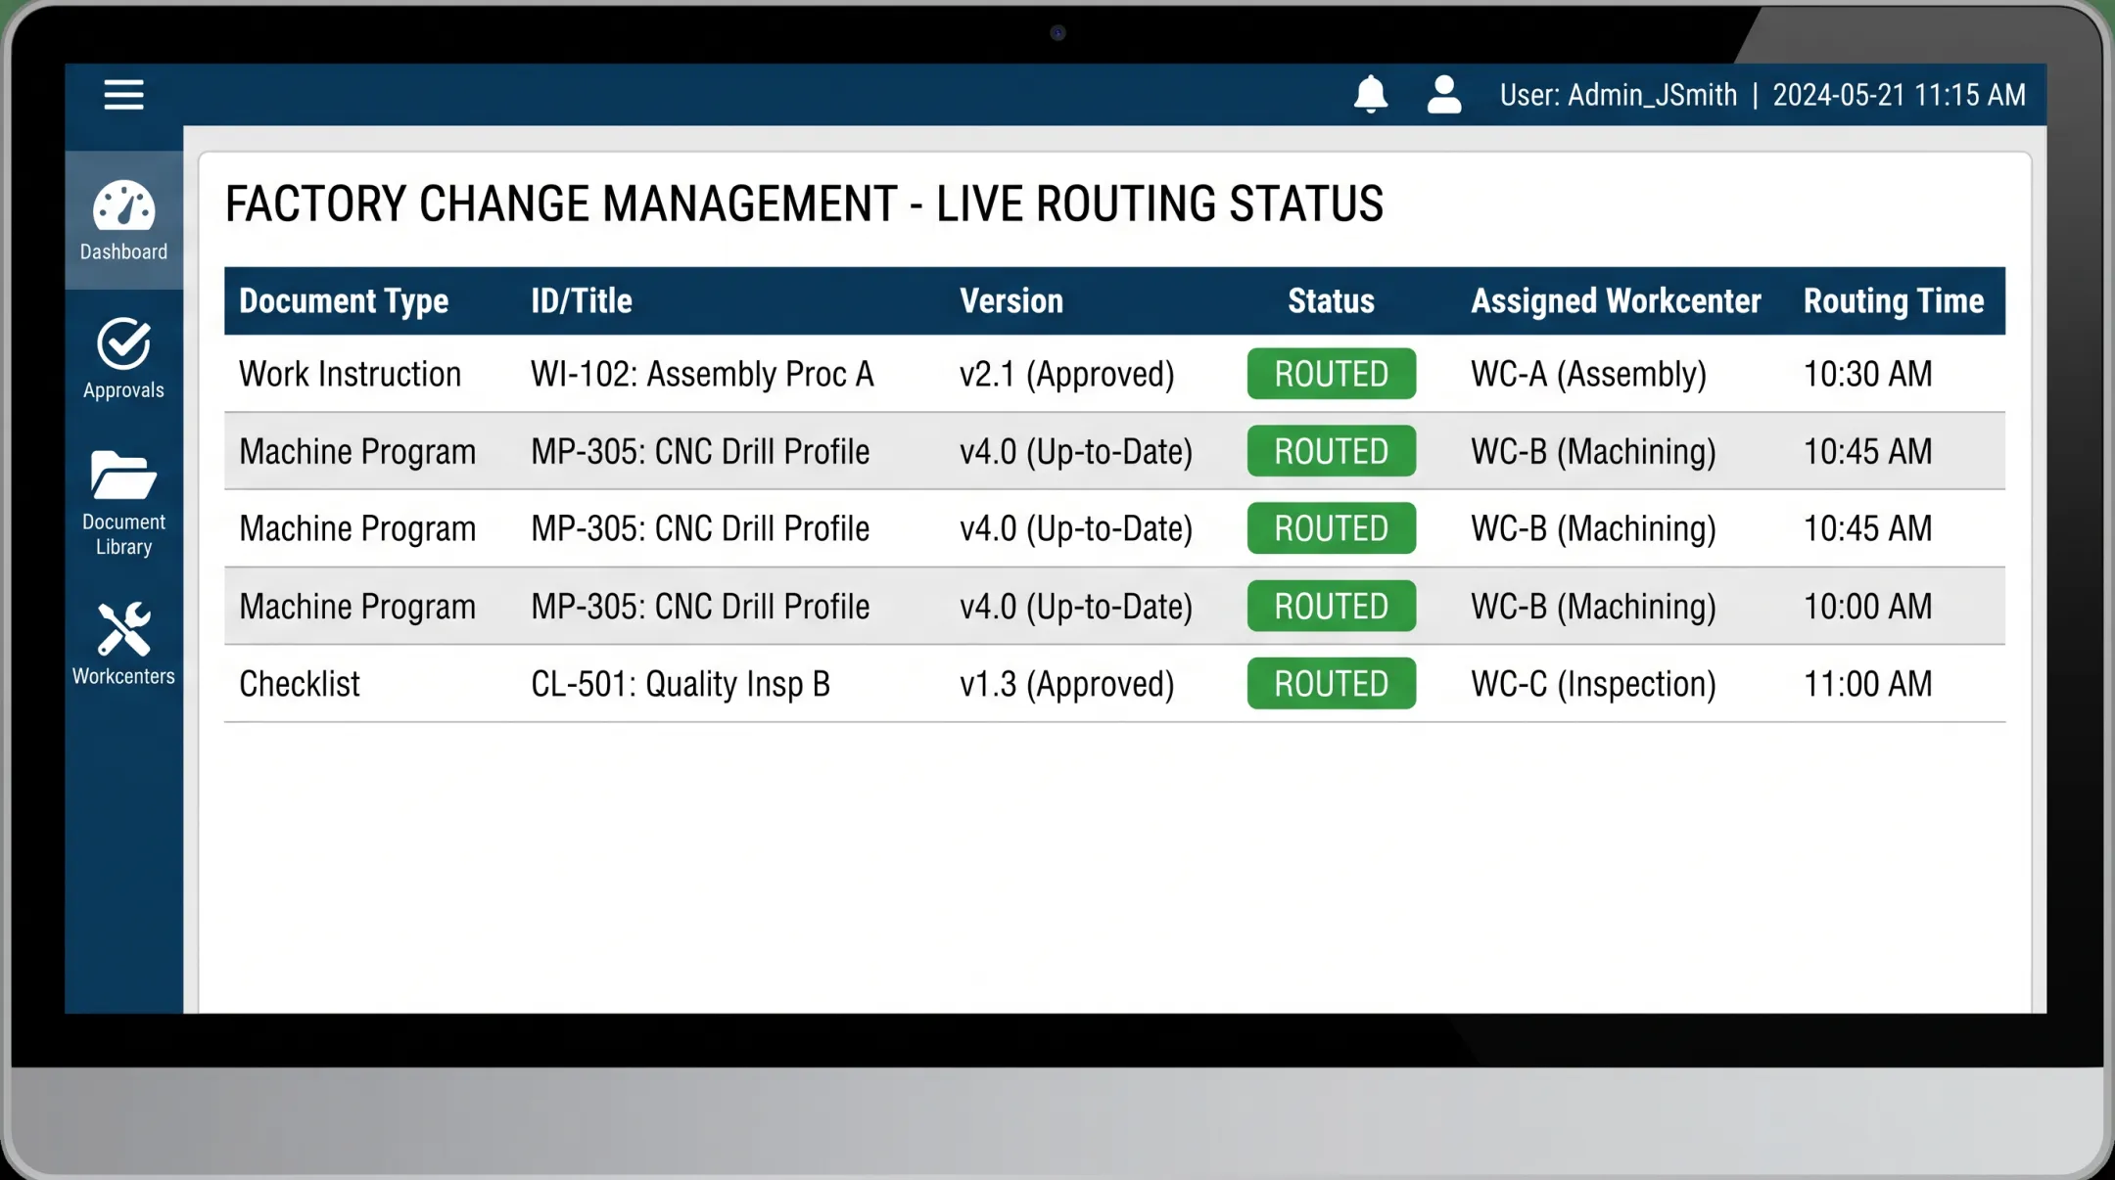Click the 'Checklist' document type cell
This screenshot has height=1180, width=2115.
coord(300,683)
